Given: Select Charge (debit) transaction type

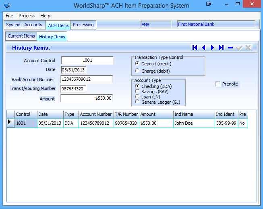Looking at the screenshot, I should pos(138,71).
